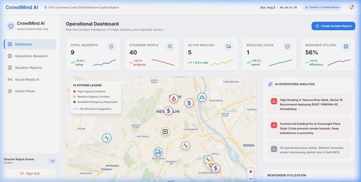
Task: Click the clock reading 04:20:43 PM
Action: [x=288, y=8]
